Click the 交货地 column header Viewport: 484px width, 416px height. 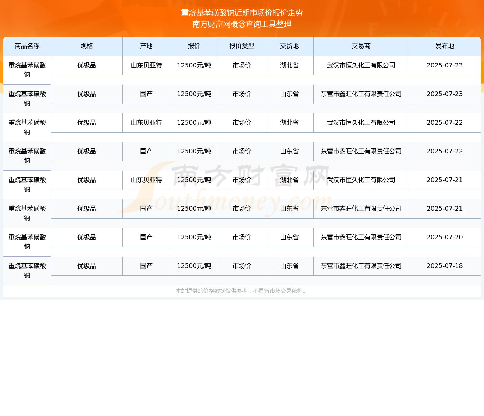click(x=290, y=46)
